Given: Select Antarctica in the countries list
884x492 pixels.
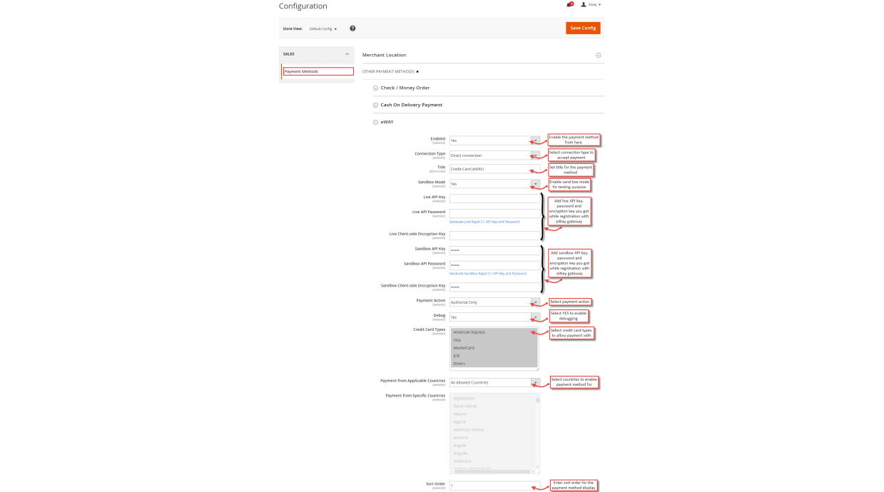Looking at the screenshot, I should coord(492,461).
